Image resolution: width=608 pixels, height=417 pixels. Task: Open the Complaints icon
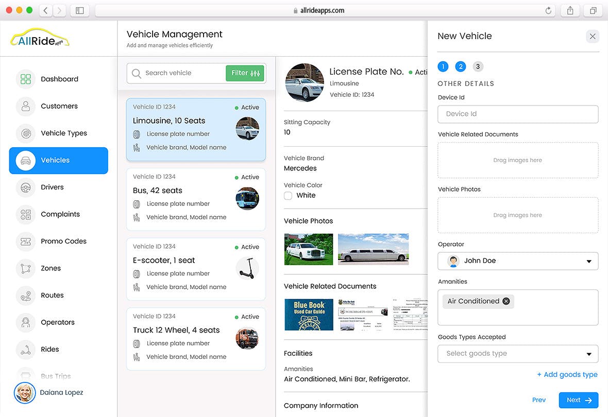(x=26, y=214)
